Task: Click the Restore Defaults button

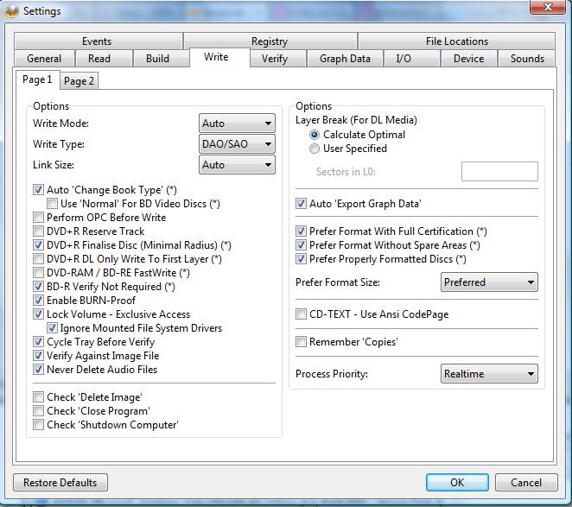Action: (60, 483)
